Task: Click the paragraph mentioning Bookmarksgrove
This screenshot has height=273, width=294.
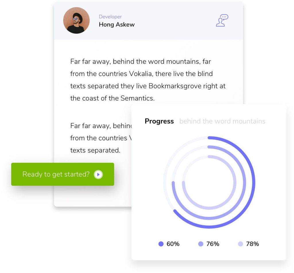Action: (x=148, y=80)
